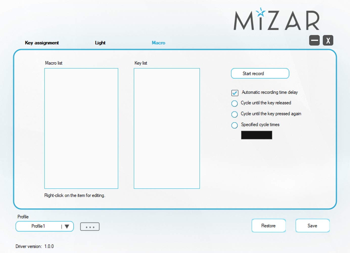350x253 pixels.
Task: Open profile options ellipsis button
Action: coord(90,227)
